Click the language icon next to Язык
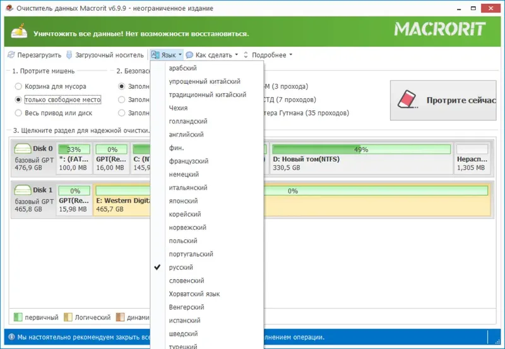 click(155, 55)
